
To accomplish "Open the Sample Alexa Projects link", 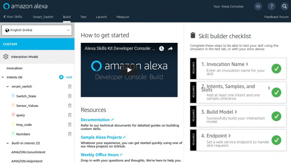I will 101,137.
